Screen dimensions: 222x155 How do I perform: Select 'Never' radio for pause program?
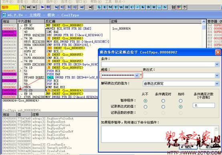(x=145, y=101)
